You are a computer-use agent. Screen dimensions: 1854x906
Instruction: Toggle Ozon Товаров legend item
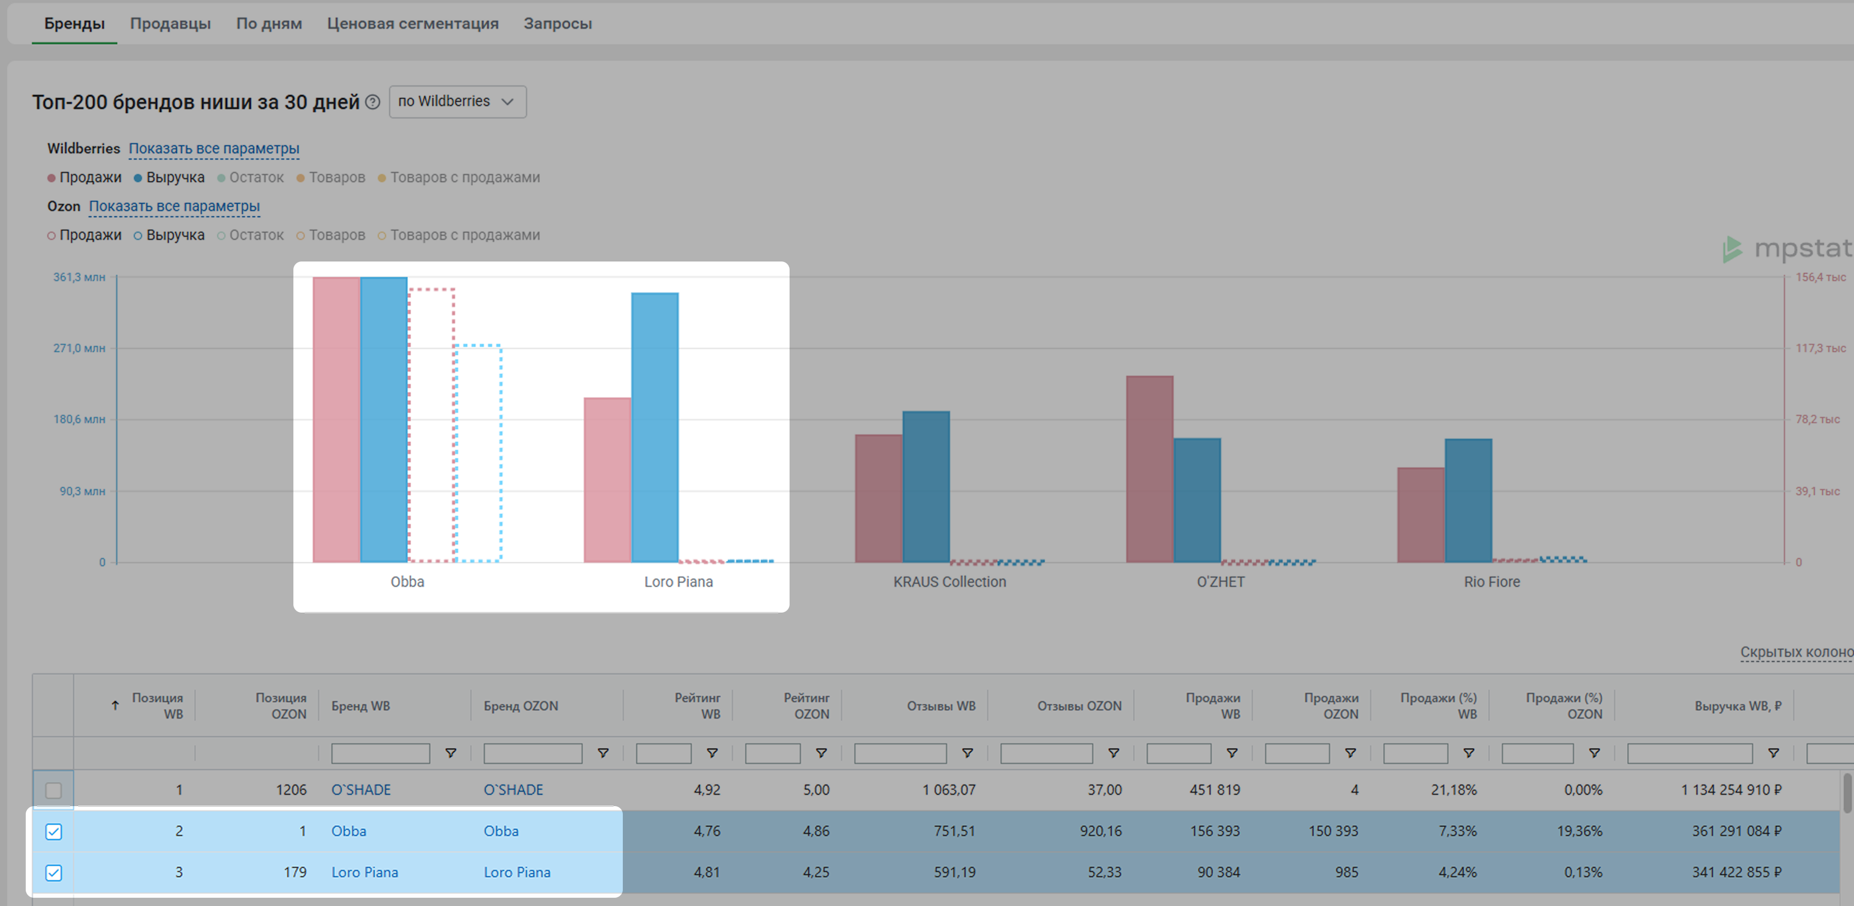point(331,235)
